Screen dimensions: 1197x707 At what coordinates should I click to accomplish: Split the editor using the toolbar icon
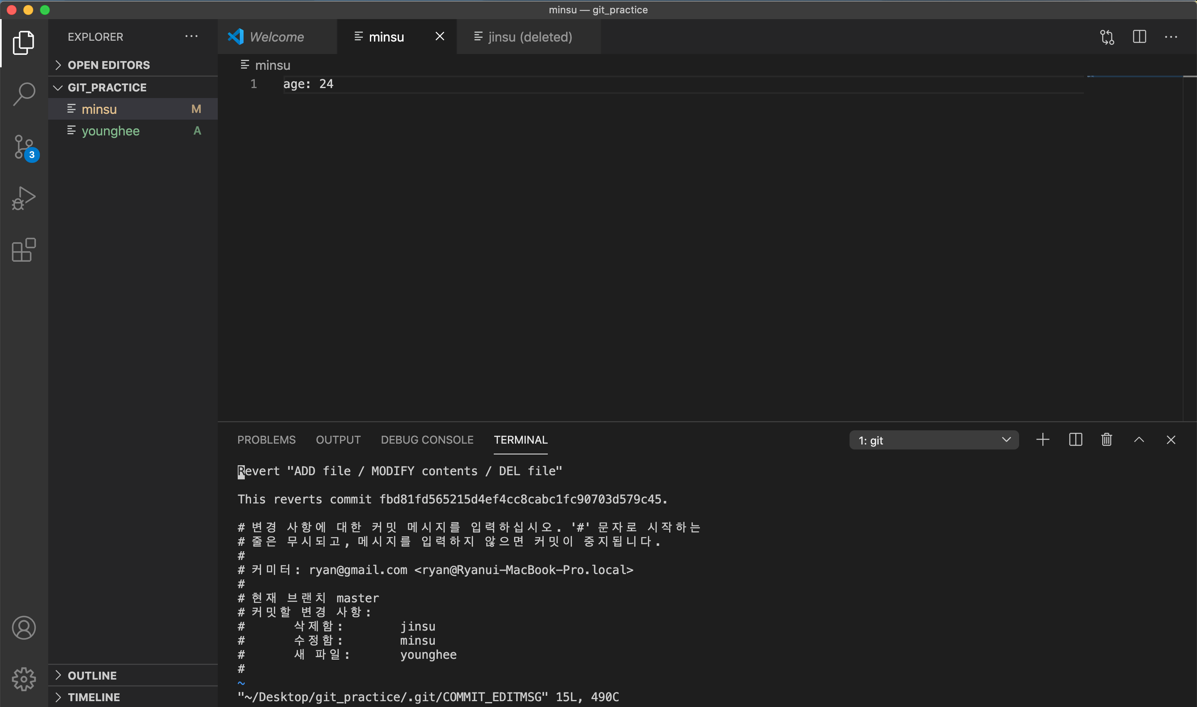pos(1139,37)
